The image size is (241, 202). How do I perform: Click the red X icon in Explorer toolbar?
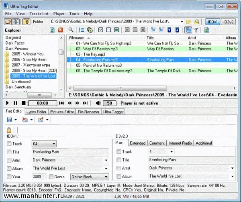(61, 30)
